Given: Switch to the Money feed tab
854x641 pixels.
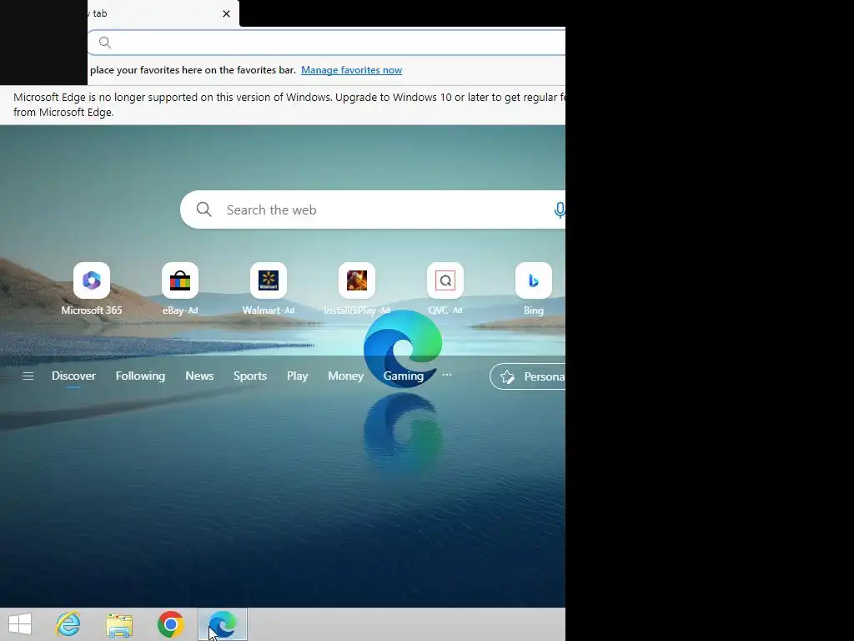Looking at the screenshot, I should (x=346, y=376).
